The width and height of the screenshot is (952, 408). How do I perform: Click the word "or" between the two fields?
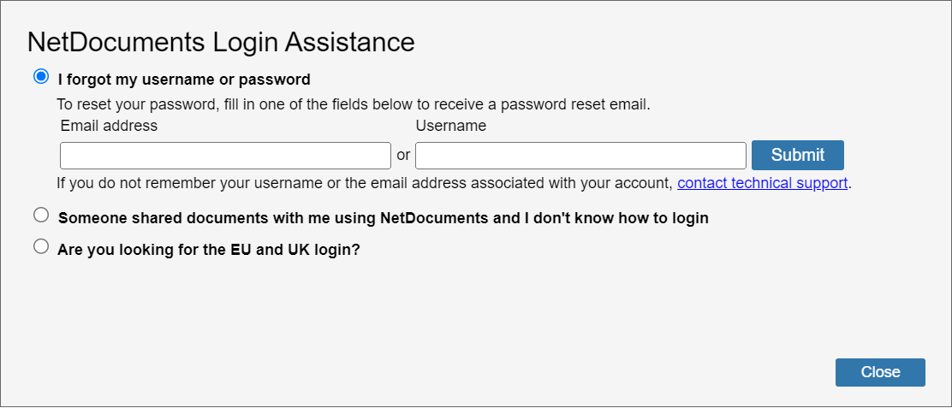(403, 156)
